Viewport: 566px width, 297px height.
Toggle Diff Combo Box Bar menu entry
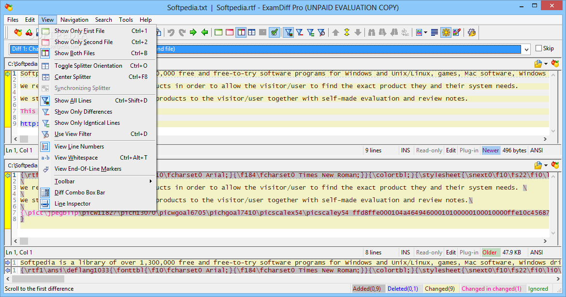pyautogui.click(x=98, y=192)
